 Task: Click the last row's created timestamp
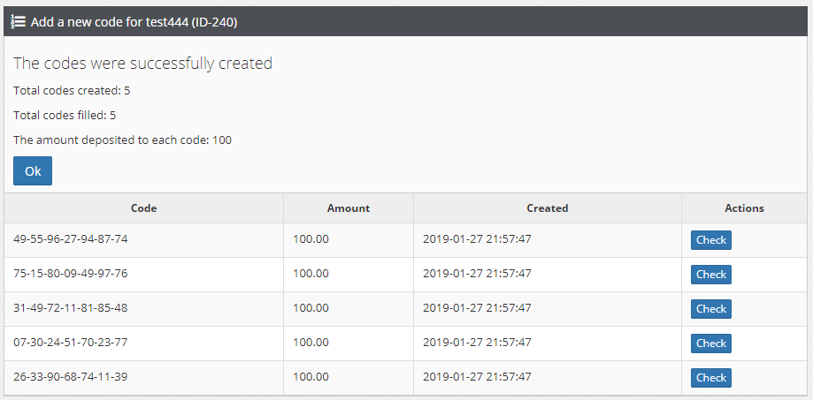(477, 377)
